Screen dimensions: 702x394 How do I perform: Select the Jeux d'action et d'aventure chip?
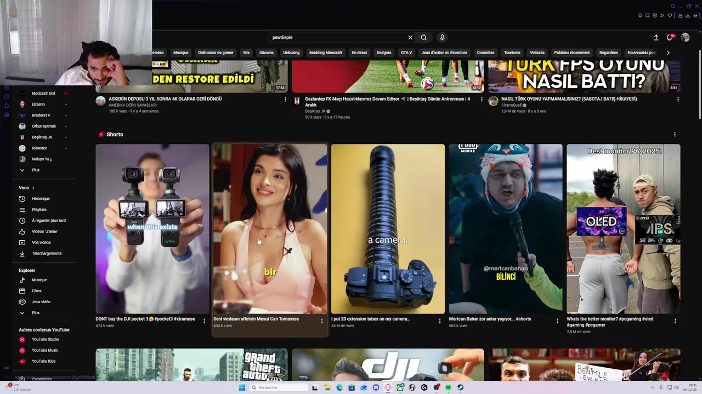444,53
